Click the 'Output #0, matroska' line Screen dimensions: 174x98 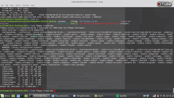point(19,87)
